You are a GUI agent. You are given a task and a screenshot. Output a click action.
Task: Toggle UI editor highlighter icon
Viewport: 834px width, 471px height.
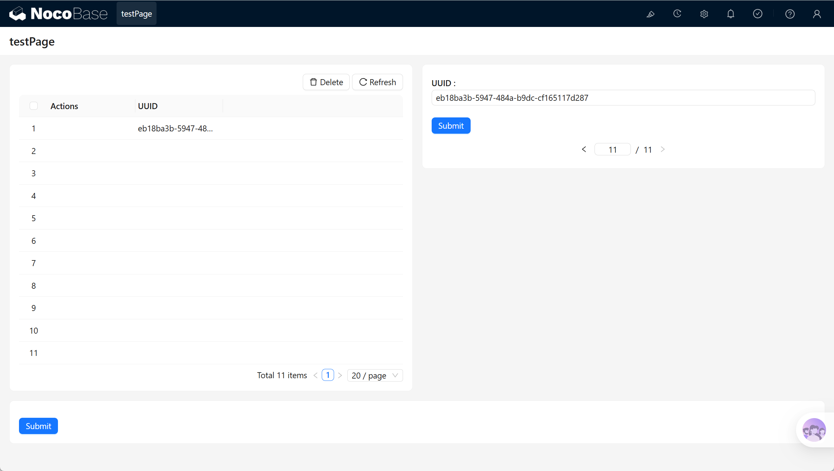(650, 14)
